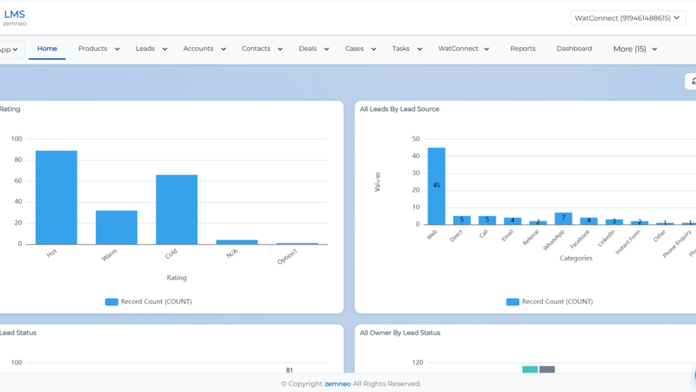Open the WatConnect nav tab
Image resolution: width=696 pixels, height=392 pixels.
pos(458,49)
